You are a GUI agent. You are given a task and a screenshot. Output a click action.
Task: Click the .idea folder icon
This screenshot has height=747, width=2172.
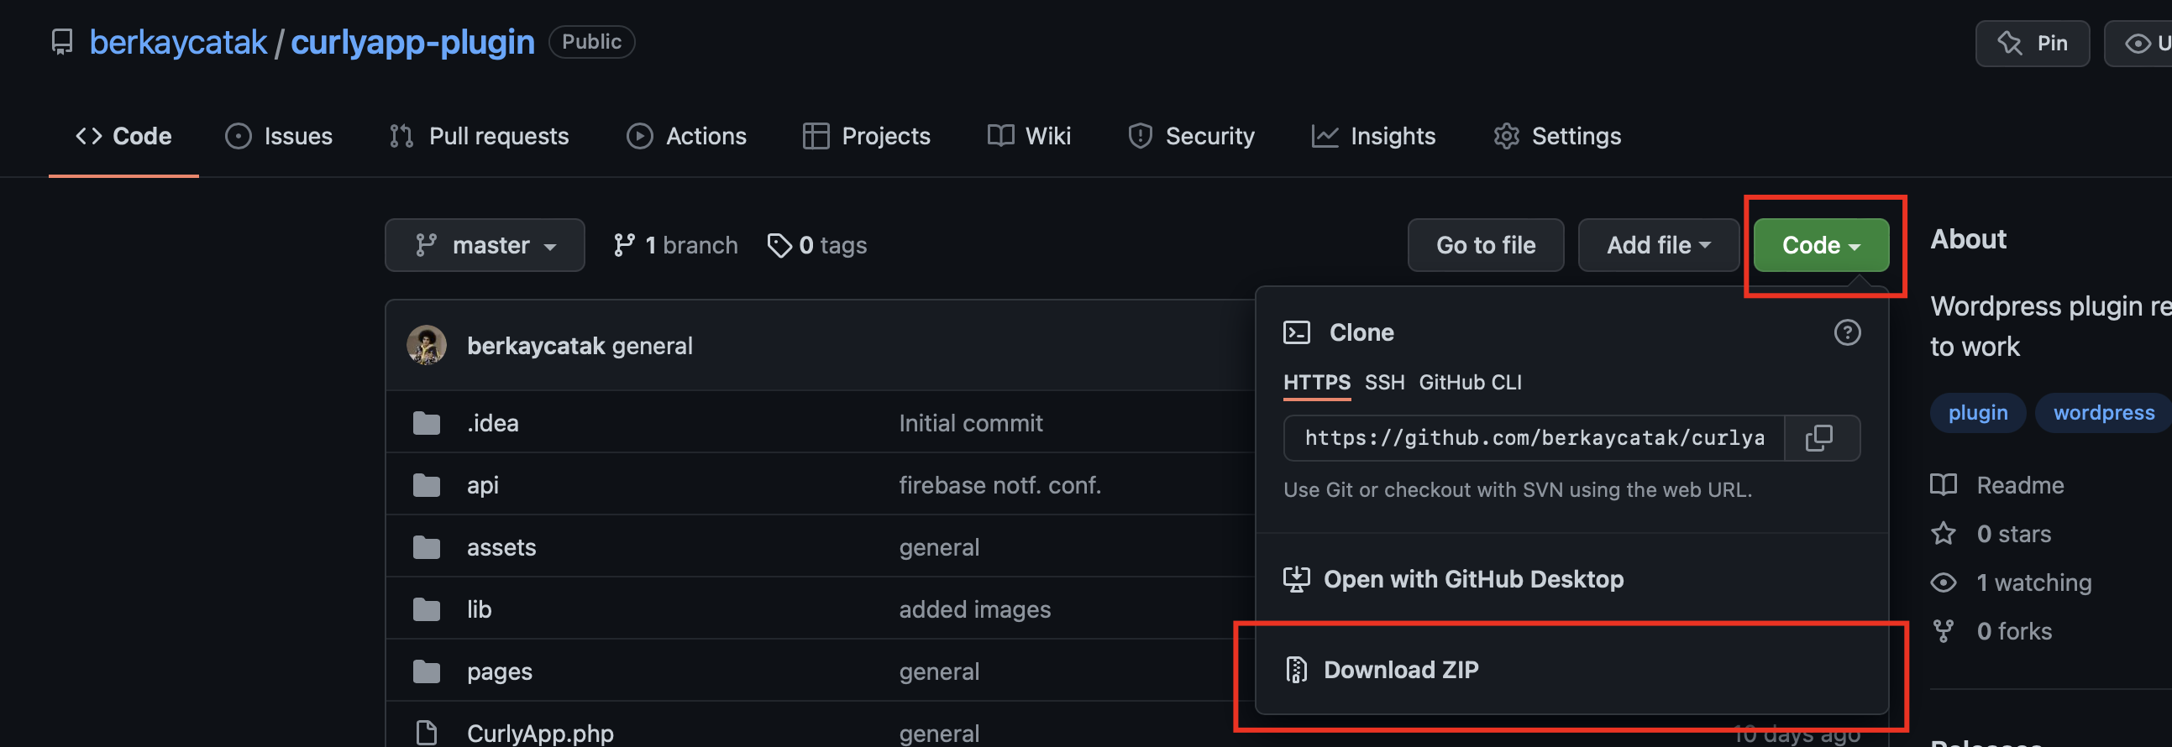tap(427, 423)
